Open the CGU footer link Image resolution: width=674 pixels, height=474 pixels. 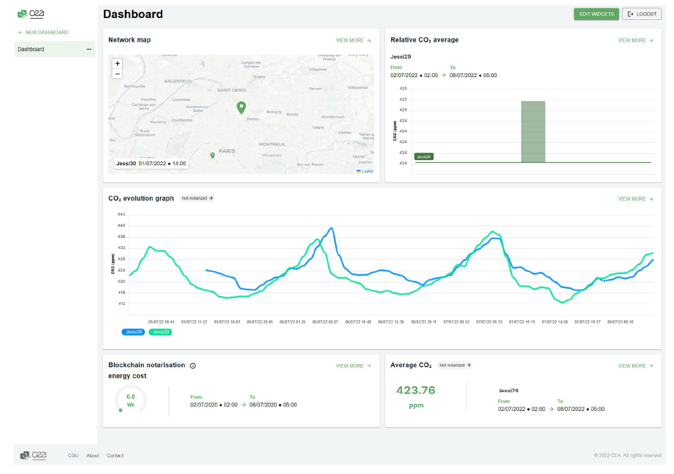click(x=73, y=455)
